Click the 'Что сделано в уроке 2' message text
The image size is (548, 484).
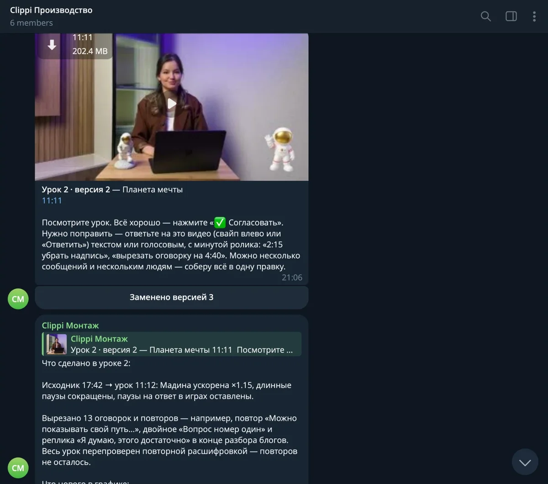86,363
